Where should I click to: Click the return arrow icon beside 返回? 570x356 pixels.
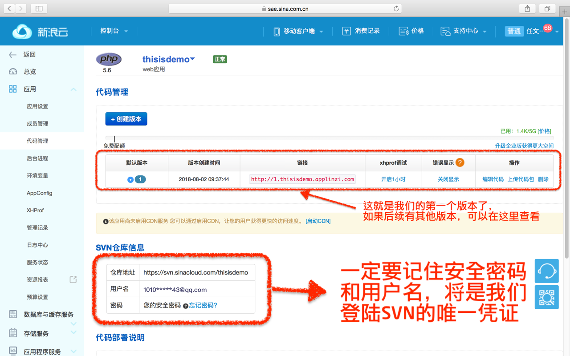[13, 54]
